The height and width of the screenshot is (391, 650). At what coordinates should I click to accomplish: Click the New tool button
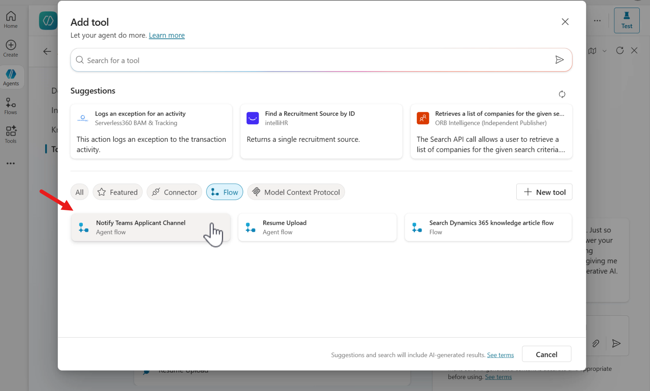[544, 192]
